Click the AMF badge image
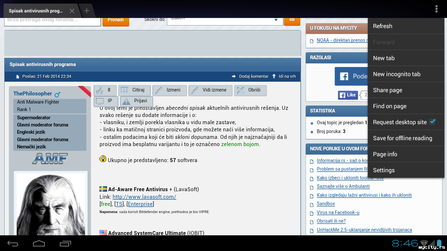This screenshot has height=251, width=447. [x=50, y=159]
